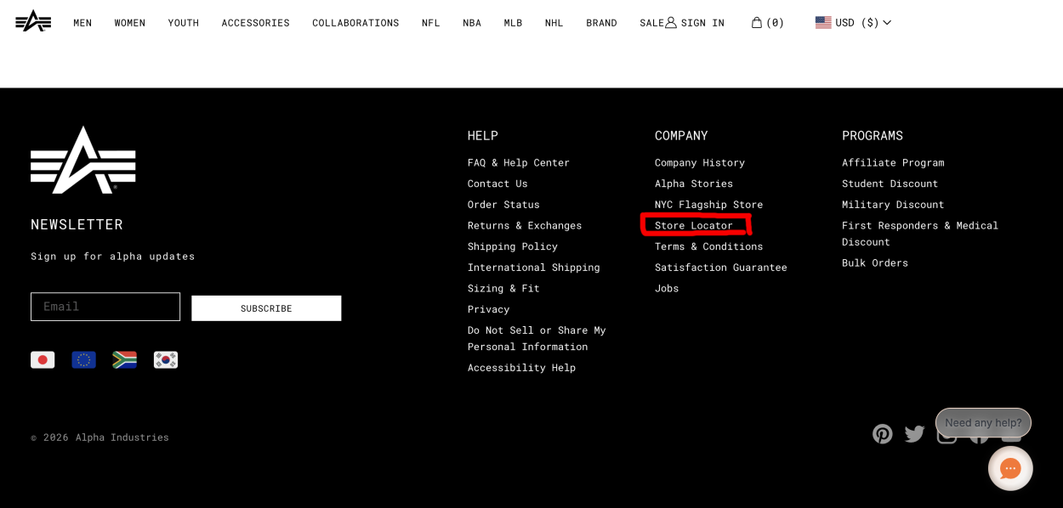The width and height of the screenshot is (1063, 508).
Task: Open the COLLABORATIONS menu
Action: coord(355,23)
